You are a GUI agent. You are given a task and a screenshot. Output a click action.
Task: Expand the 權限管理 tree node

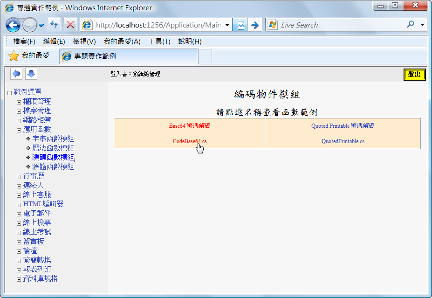(19, 102)
